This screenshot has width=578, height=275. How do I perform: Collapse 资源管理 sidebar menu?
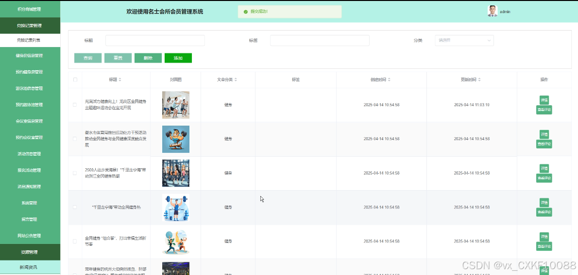click(30, 252)
